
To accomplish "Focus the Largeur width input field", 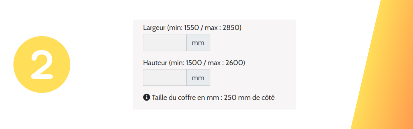I will 165,42.
